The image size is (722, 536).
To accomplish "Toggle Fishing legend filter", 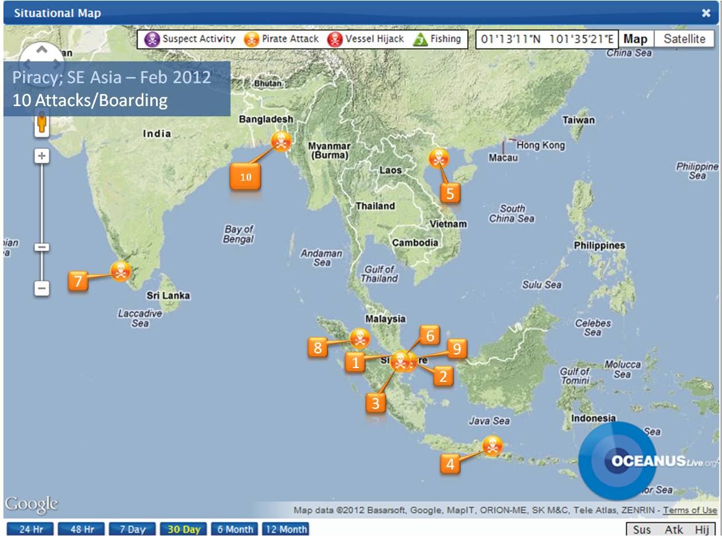I will coord(437,39).
